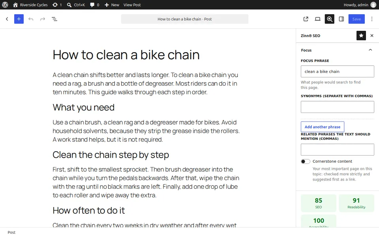Open the updates indicator showing 1

coord(57,5)
